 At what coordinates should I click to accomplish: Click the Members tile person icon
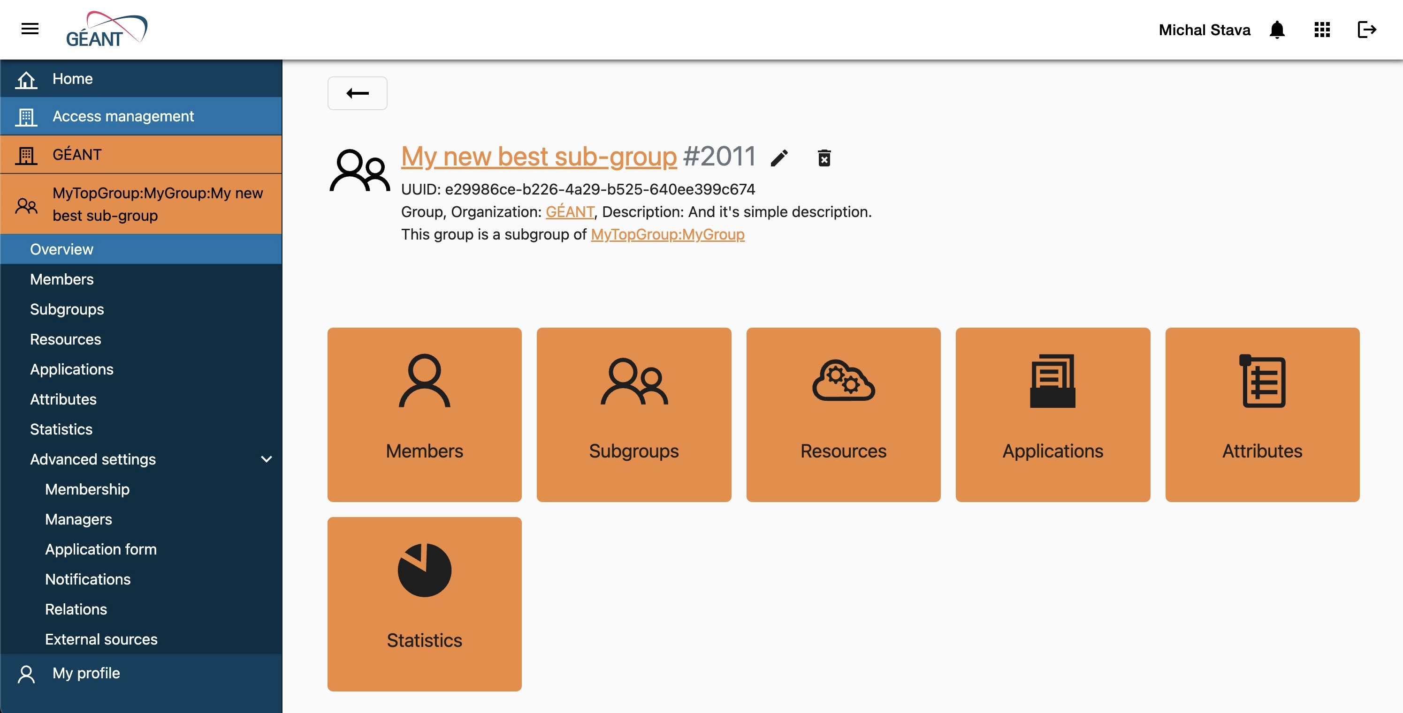click(x=424, y=381)
